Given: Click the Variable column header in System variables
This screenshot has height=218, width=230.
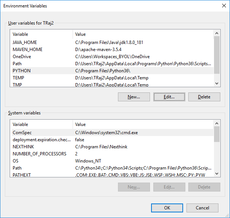Looking at the screenshot, I should coord(42,124).
